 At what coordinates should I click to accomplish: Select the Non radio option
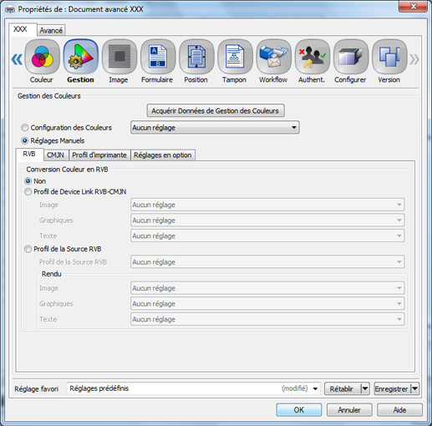click(28, 181)
